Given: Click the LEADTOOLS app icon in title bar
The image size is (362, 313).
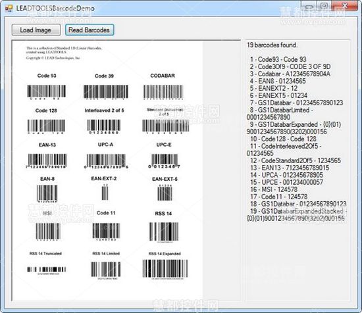Looking at the screenshot, I should [x=9, y=9].
